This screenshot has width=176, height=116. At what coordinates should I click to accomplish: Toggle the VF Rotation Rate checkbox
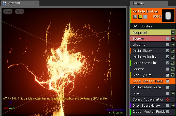coord(168,87)
